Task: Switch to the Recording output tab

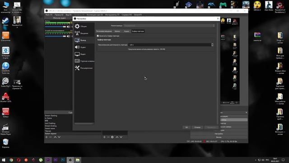Action: [117, 31]
